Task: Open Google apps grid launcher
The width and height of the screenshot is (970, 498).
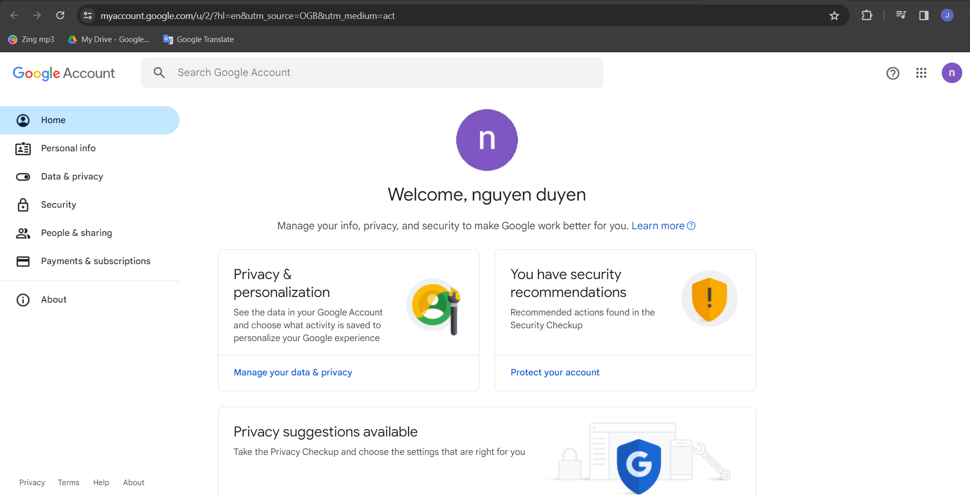Action: [921, 73]
